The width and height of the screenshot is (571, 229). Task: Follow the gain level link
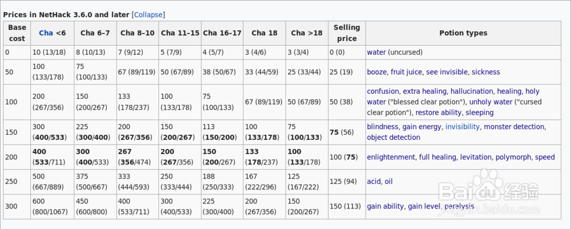point(424,206)
